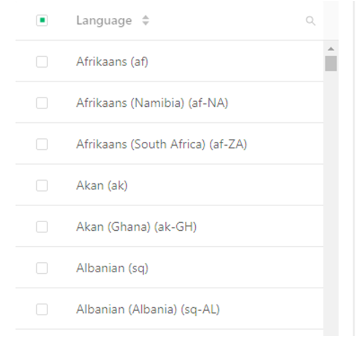Click the Afrikaans (South Africa) (af-ZA) label

click(x=161, y=144)
